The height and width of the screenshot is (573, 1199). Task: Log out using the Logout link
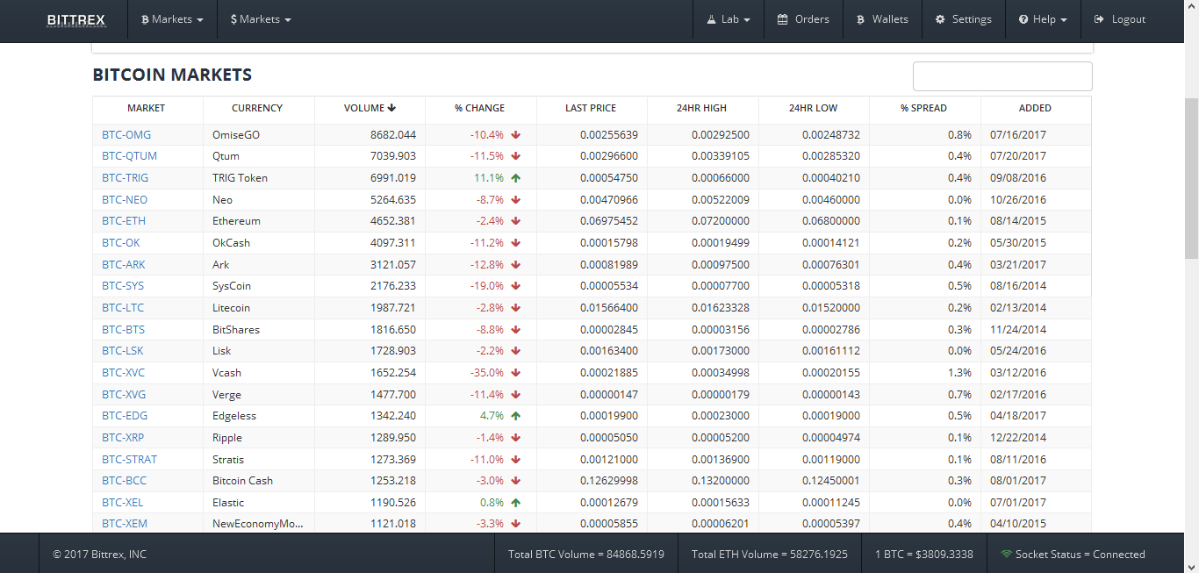[1119, 19]
